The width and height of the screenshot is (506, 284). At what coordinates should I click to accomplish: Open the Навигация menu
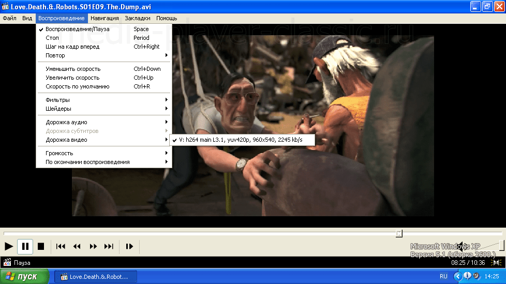point(105,18)
